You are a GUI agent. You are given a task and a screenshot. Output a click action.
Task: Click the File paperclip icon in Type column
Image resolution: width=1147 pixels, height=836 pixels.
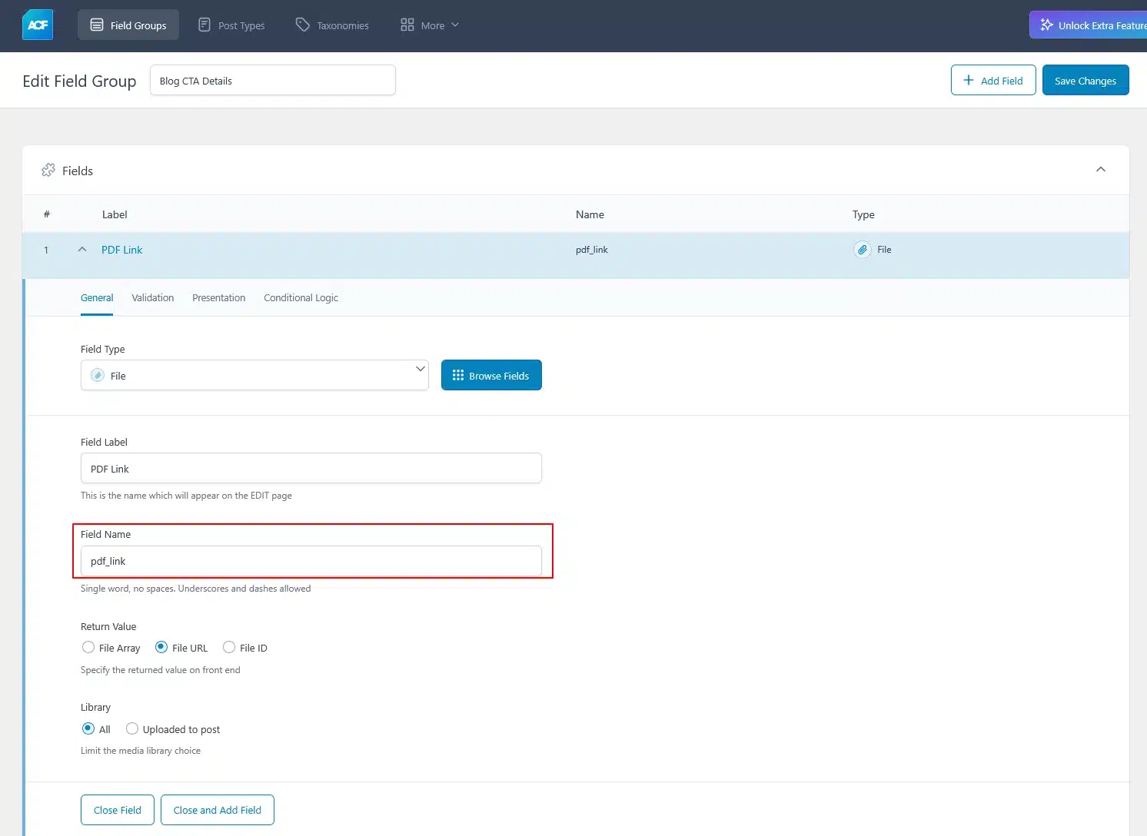(x=863, y=250)
